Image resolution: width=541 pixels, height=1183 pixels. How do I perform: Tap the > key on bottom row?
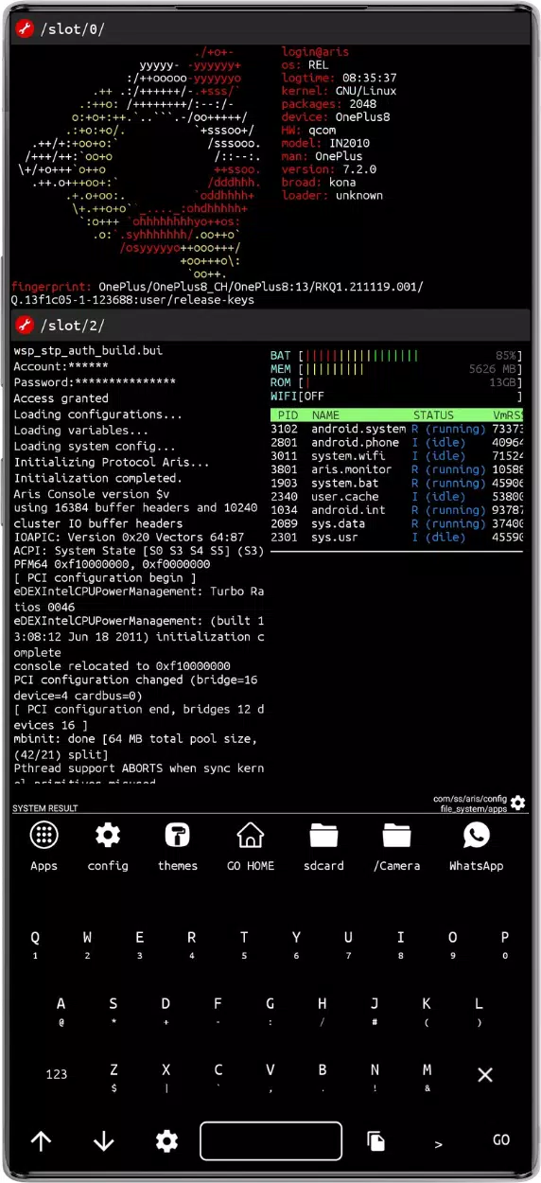click(438, 1143)
